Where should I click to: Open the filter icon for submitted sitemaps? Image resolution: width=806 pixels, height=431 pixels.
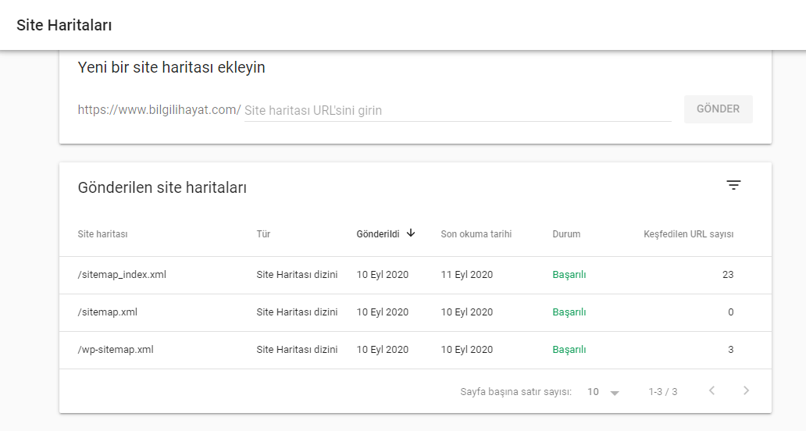click(x=733, y=186)
